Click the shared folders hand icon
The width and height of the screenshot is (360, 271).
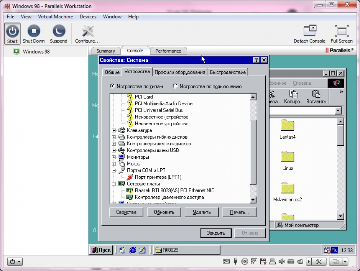click(300, 261)
